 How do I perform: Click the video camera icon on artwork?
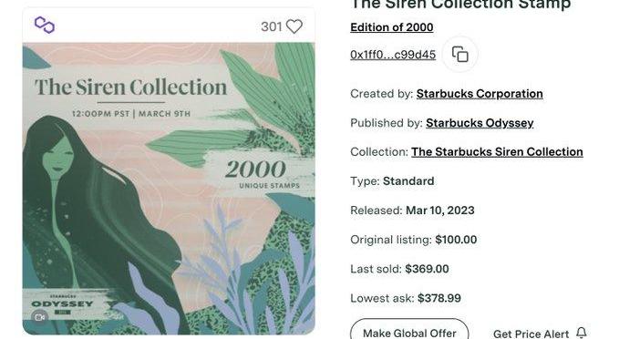tap(40, 317)
